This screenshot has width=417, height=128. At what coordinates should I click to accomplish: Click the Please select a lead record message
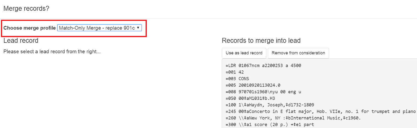[x=52, y=52]
